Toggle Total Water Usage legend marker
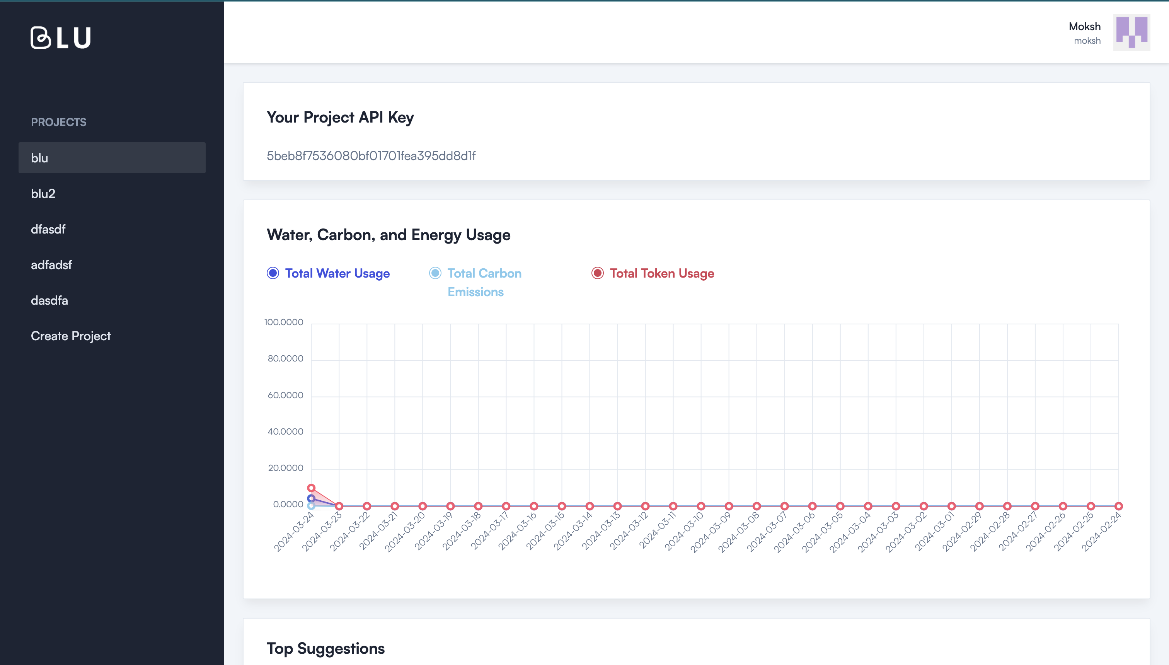The image size is (1169, 665). click(x=273, y=273)
